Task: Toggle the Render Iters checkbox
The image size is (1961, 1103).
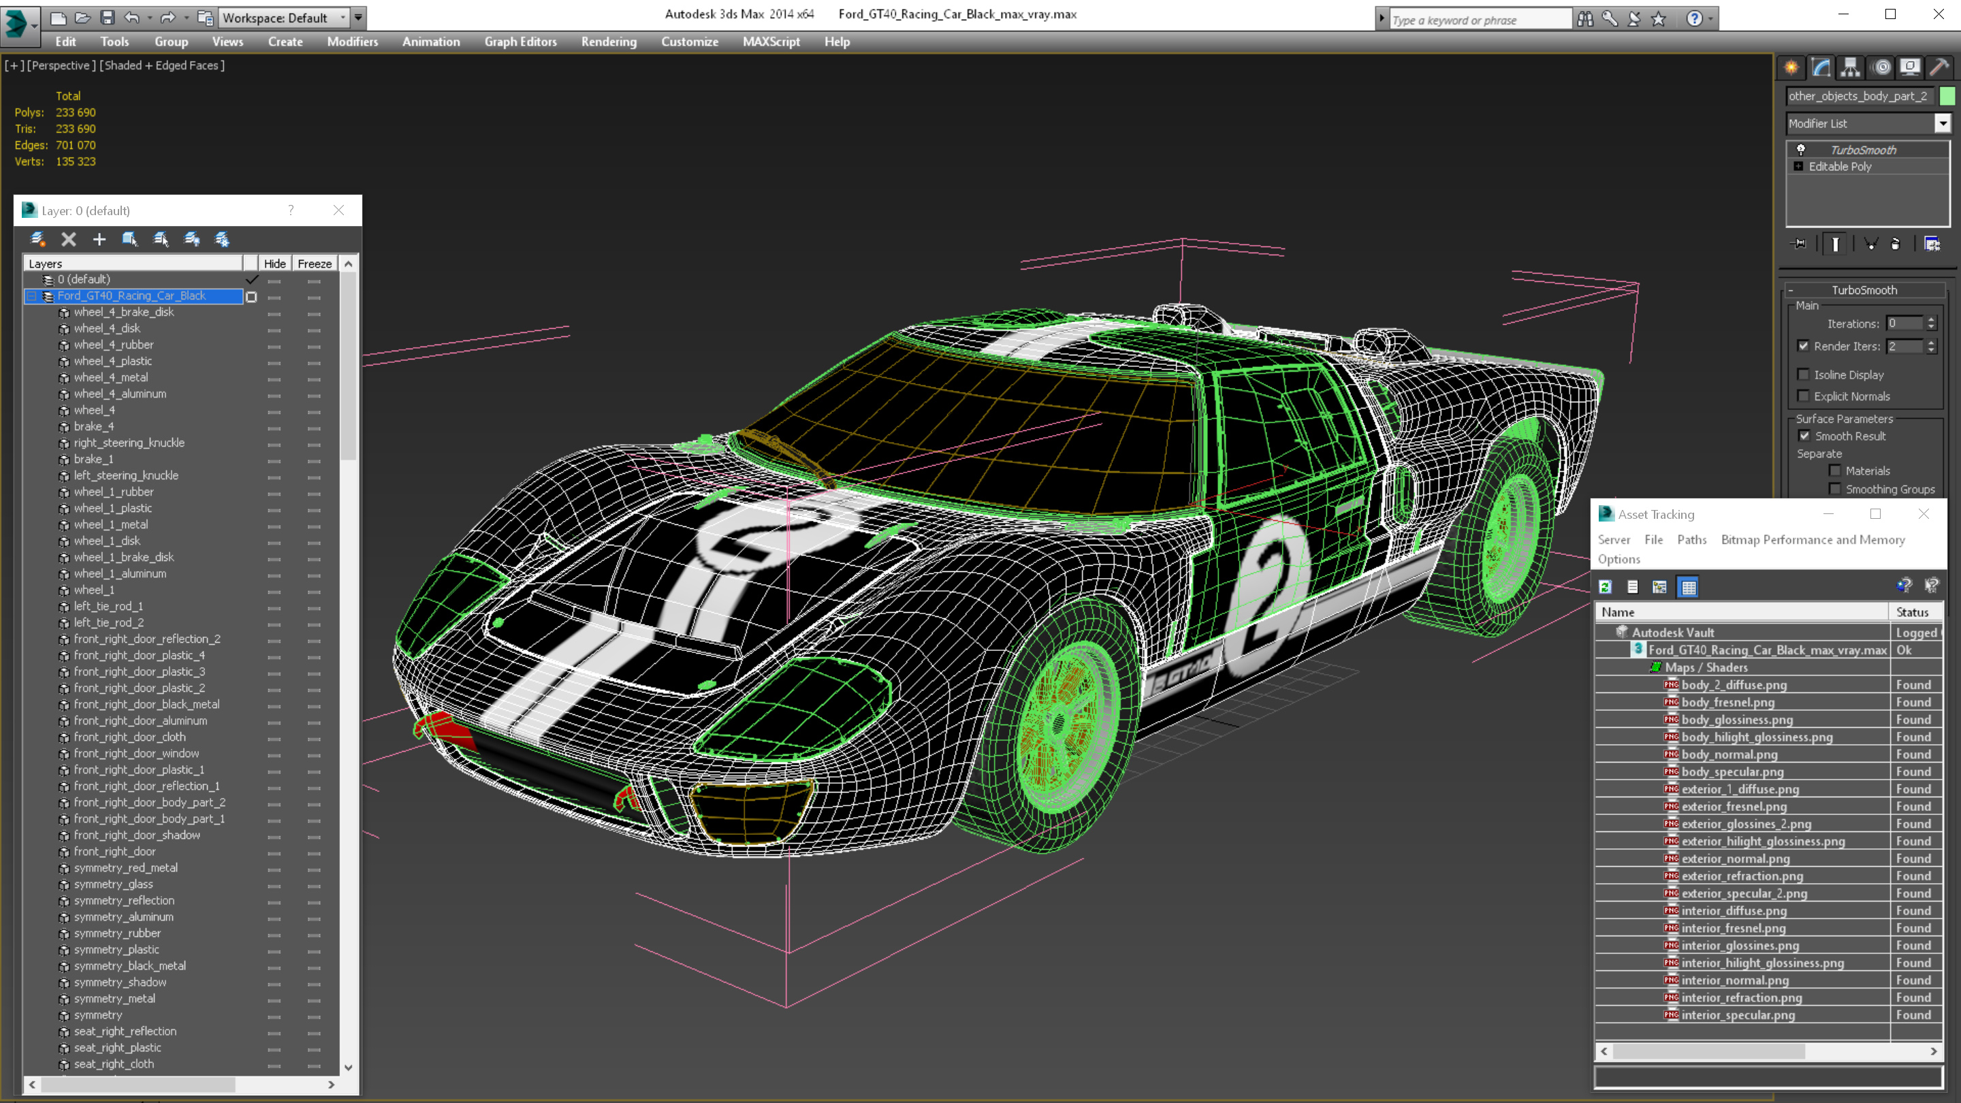Action: point(1804,346)
